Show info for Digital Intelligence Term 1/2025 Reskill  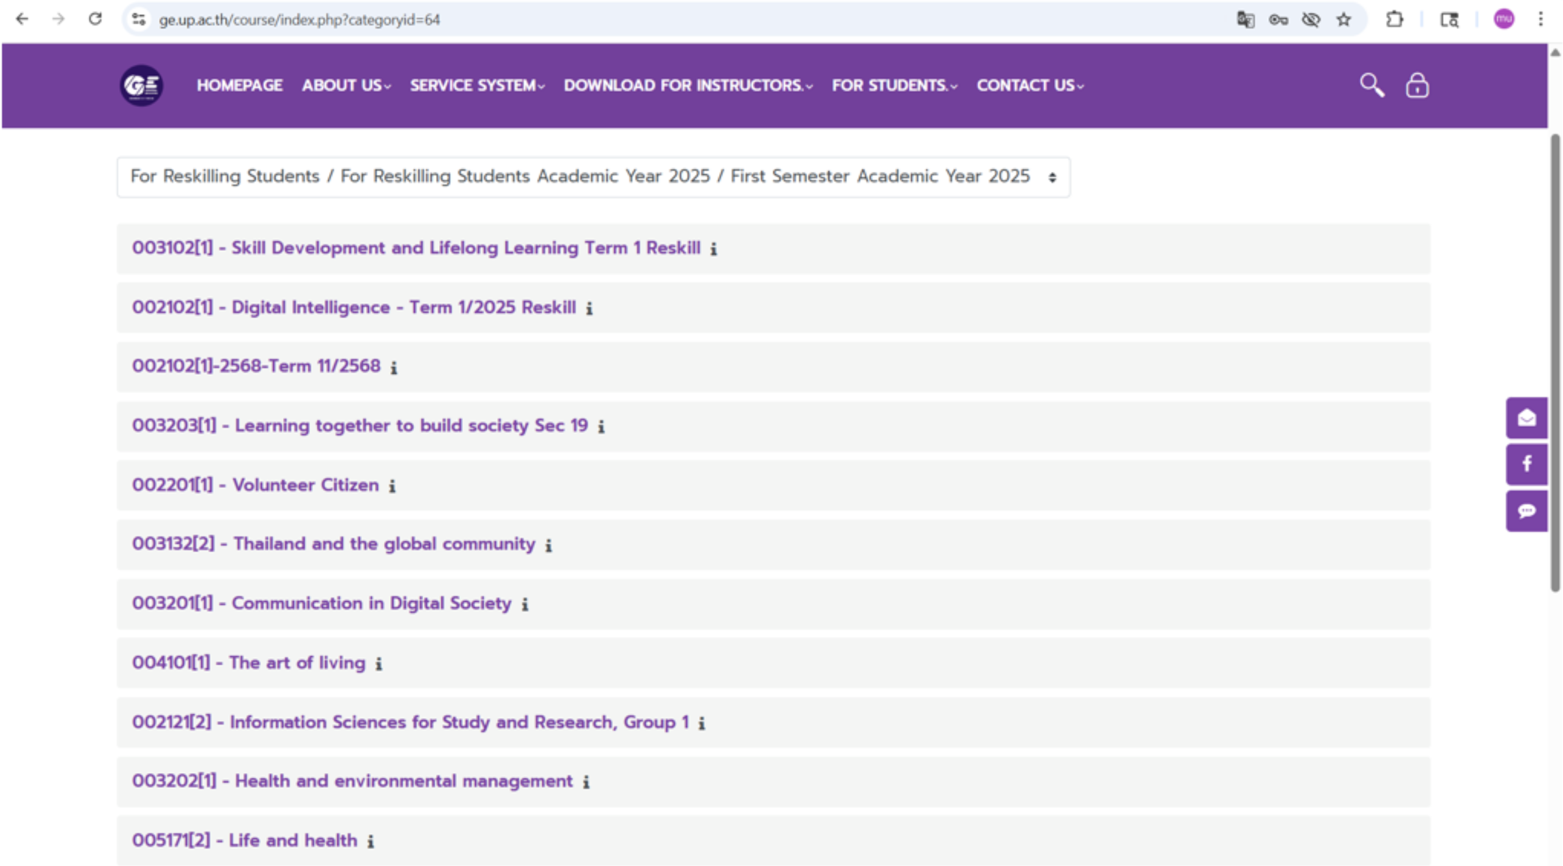click(589, 308)
